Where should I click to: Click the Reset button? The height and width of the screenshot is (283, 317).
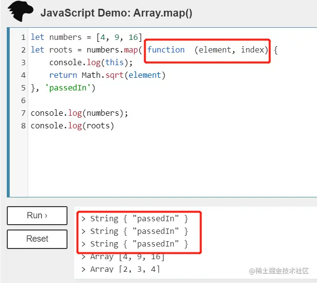coord(37,239)
